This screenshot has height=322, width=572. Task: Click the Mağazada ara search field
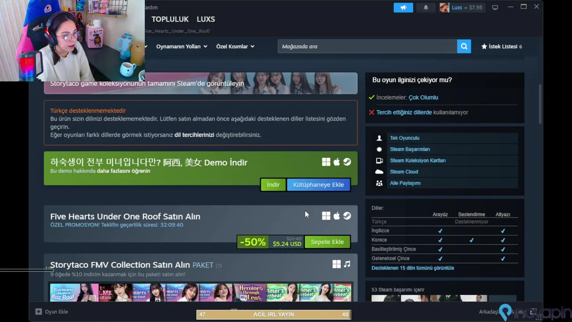click(x=367, y=46)
